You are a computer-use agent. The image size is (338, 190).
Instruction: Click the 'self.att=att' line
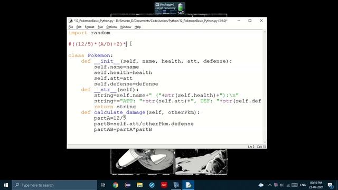click(x=113, y=78)
